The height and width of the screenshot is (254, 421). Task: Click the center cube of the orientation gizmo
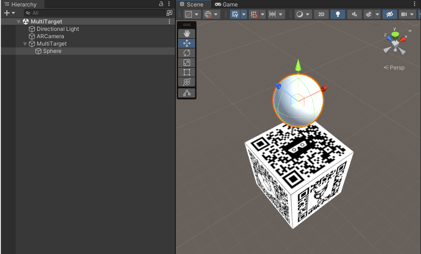tap(395, 44)
